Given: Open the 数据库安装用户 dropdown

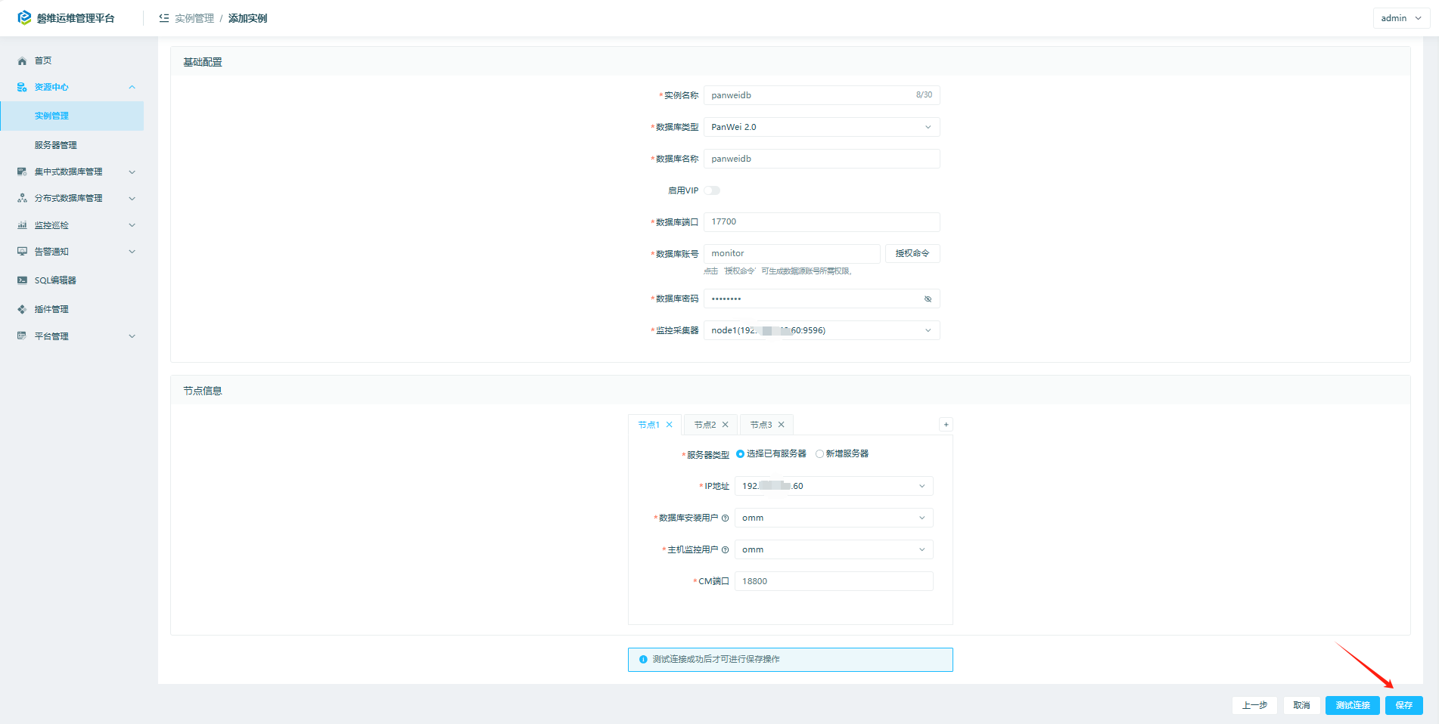Looking at the screenshot, I should point(834,518).
